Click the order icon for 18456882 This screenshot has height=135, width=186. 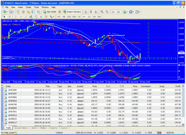coord(5,108)
